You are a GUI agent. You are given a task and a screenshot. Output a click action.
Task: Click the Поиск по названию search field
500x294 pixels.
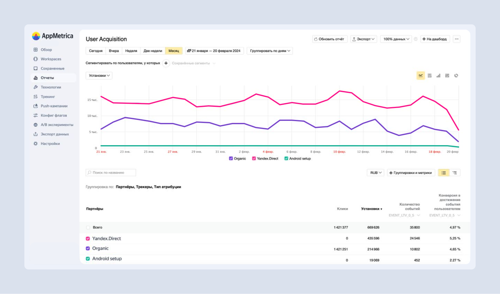tap(111, 173)
